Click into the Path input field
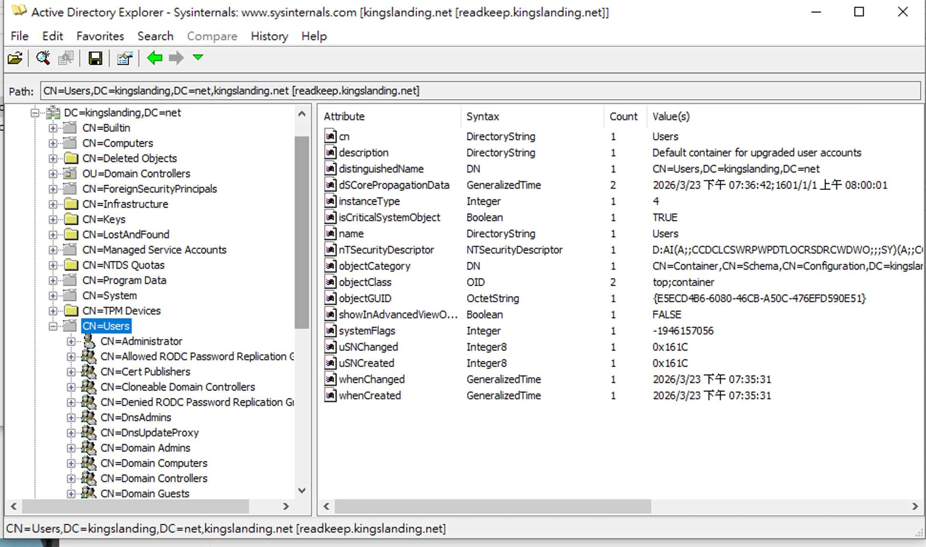The image size is (926, 547). [x=480, y=91]
